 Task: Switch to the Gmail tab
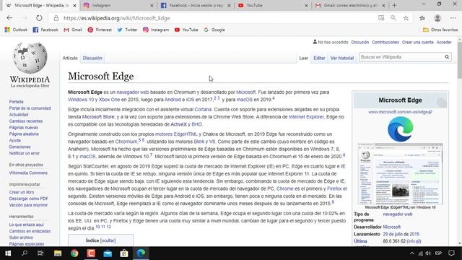coord(350,5)
